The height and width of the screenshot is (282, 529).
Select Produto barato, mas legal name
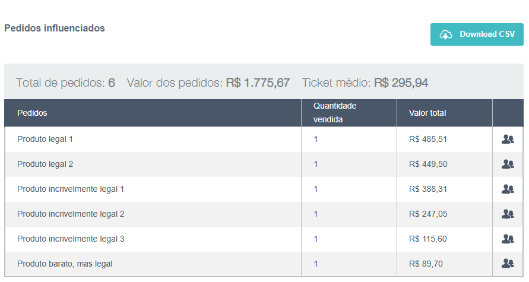pyautogui.click(x=65, y=264)
